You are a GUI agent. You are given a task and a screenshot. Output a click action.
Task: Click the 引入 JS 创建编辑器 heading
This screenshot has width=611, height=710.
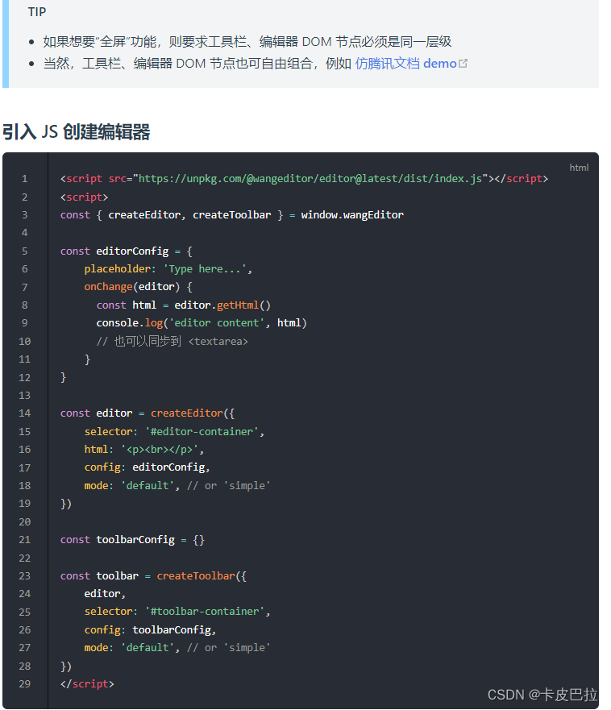pos(76,132)
